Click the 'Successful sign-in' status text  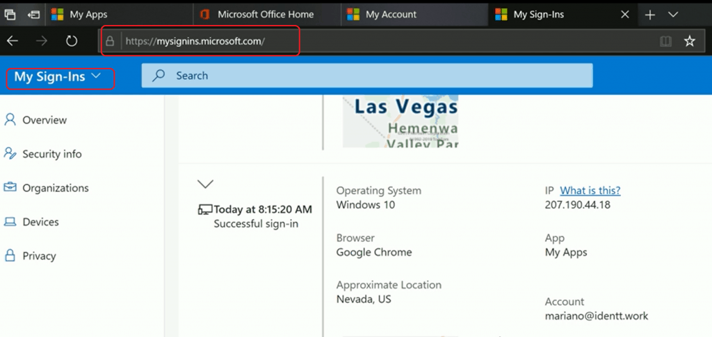(x=256, y=224)
